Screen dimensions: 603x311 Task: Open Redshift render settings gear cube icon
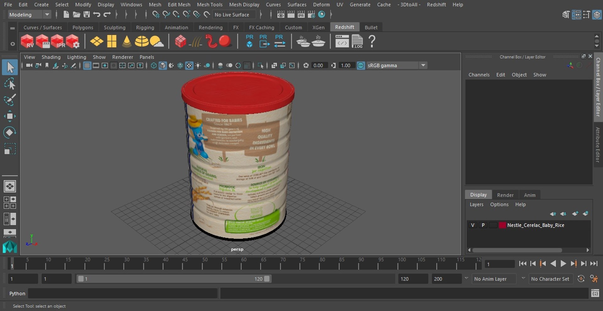(x=73, y=41)
